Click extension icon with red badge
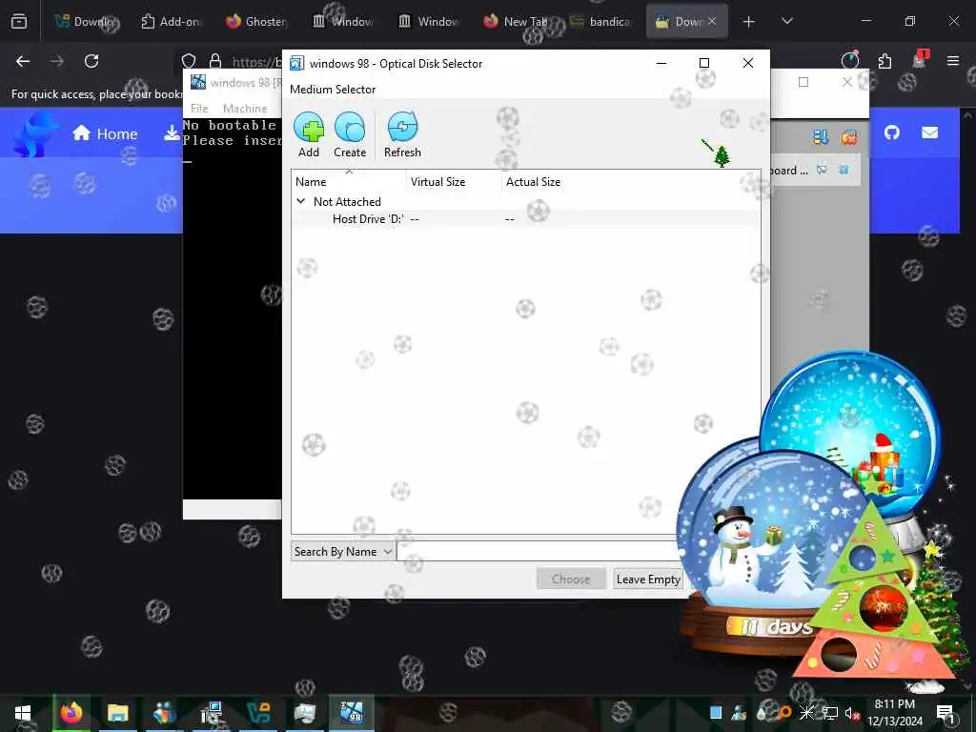 [920, 60]
